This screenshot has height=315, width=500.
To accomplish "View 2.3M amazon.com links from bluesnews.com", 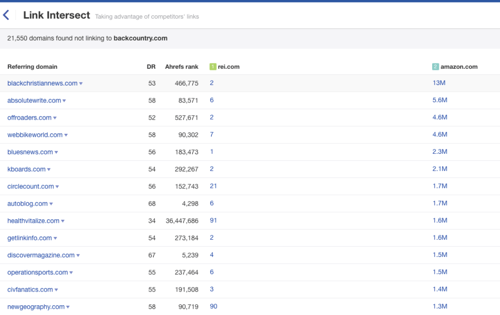I will pyautogui.click(x=440, y=152).
